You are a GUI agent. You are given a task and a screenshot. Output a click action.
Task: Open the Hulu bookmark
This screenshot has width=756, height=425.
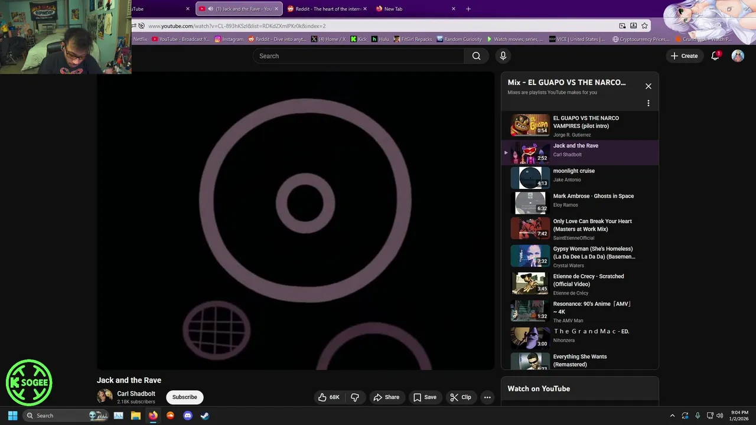point(380,39)
